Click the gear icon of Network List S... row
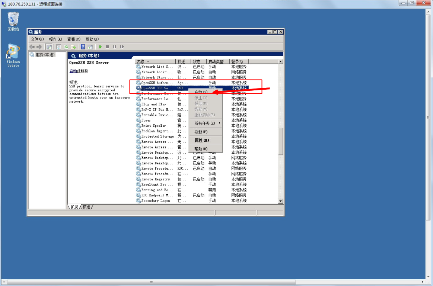Screen dimensions: 433x286 [139, 67]
